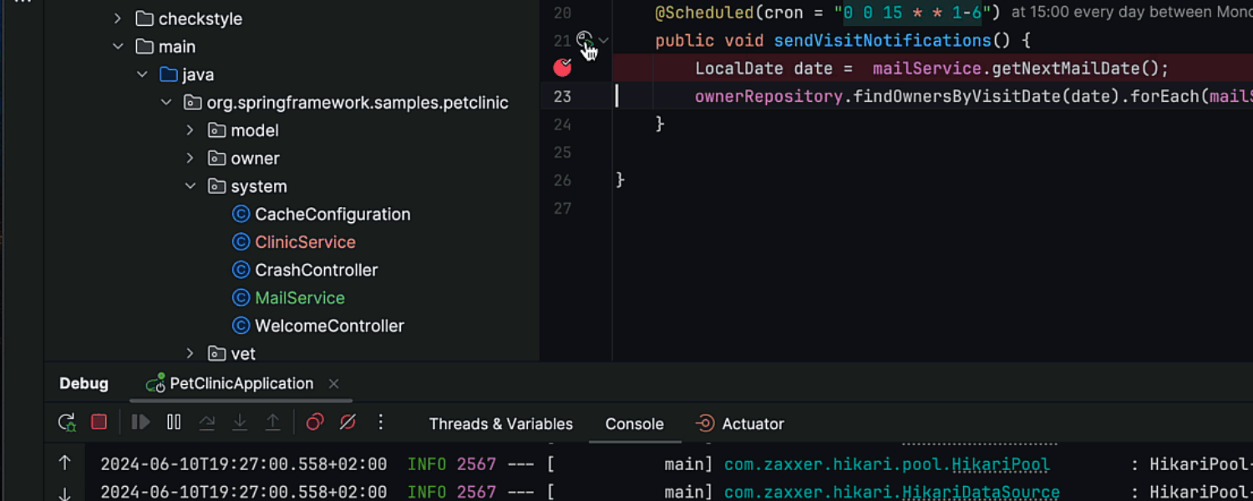Expand the checkstyle folder
This screenshot has height=501, width=1253.
point(118,18)
